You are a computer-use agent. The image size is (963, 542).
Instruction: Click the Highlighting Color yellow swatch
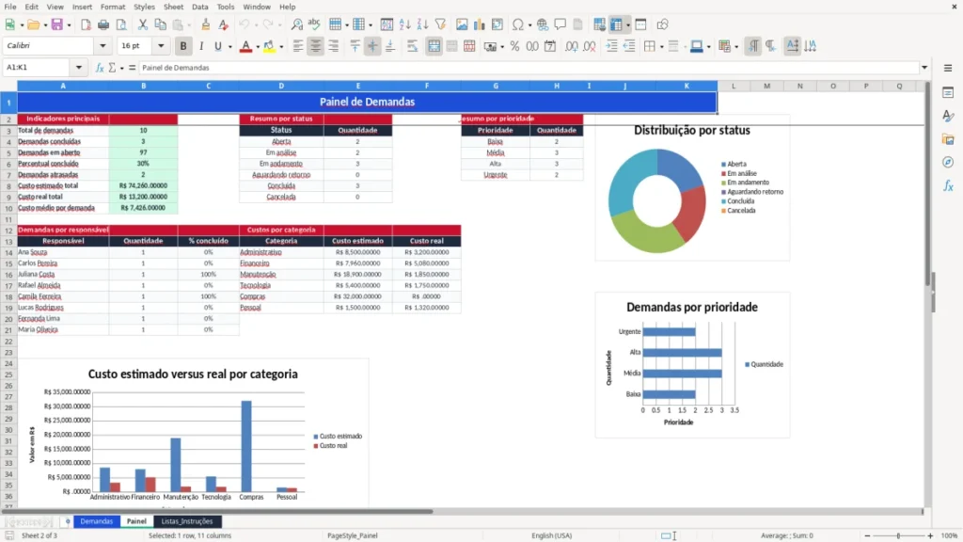click(270, 46)
